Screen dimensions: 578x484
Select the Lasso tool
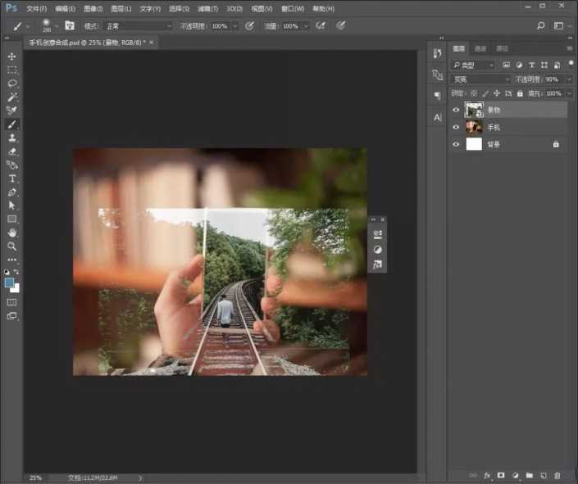12,84
